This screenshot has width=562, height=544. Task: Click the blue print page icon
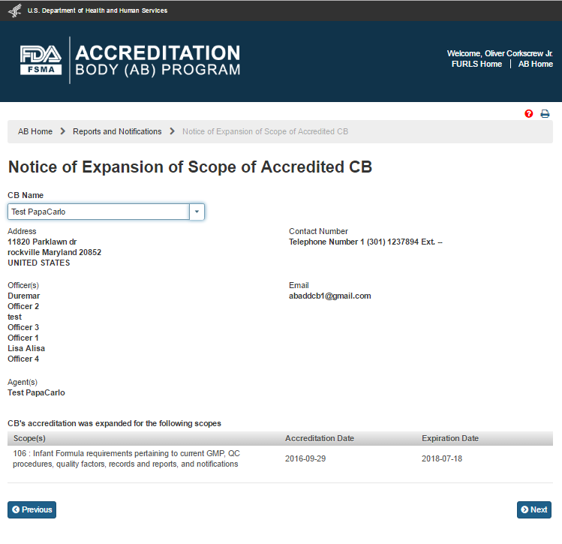tap(545, 114)
